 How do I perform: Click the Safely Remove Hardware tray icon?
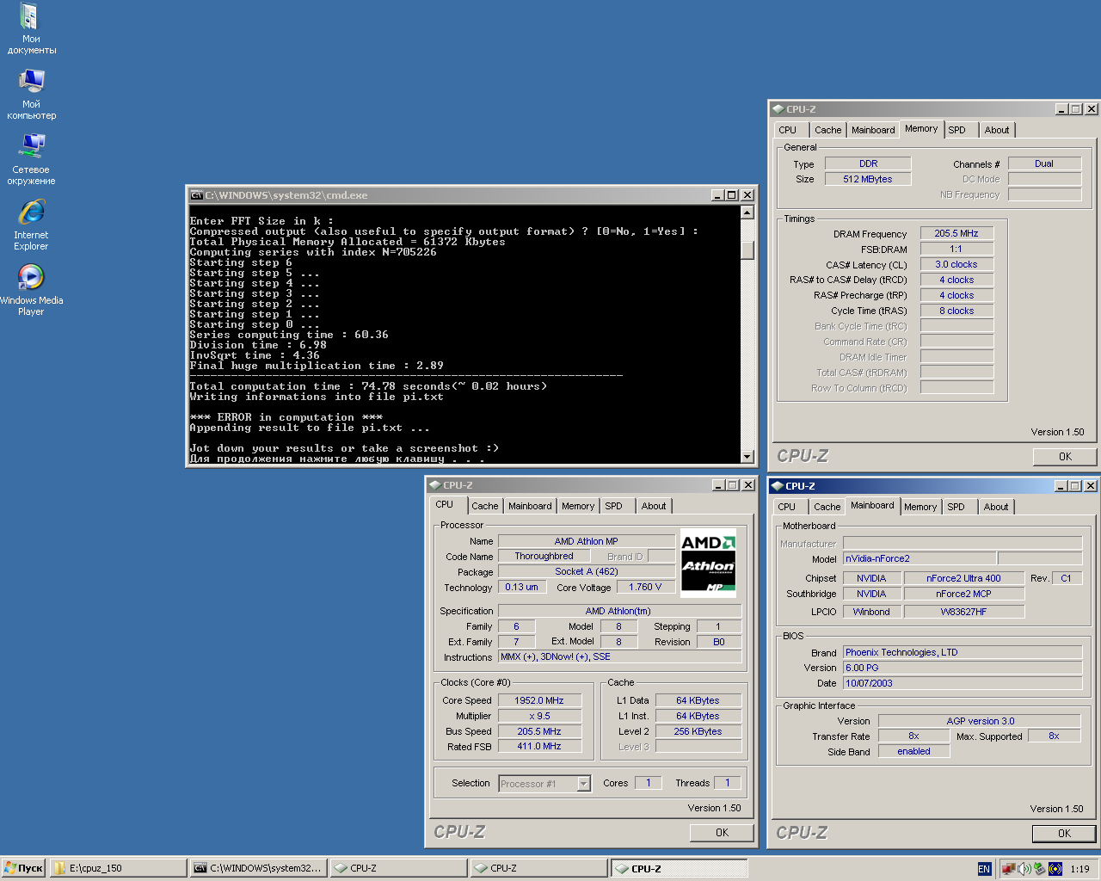click(x=1039, y=869)
